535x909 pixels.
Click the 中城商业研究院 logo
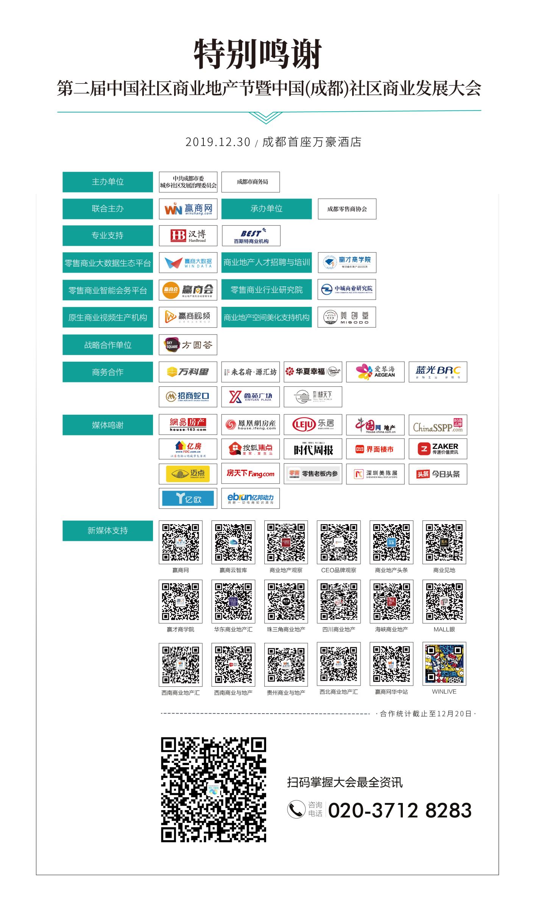point(347,290)
